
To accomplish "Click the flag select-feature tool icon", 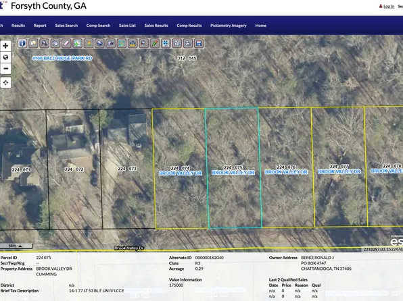I will tap(33, 43).
